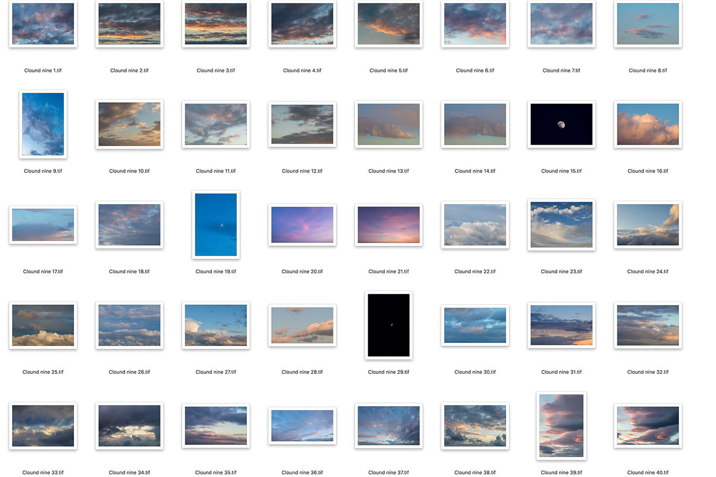Open the portrait blue cloud thumbnail Clound nine 9
716x477 pixels.
click(43, 124)
